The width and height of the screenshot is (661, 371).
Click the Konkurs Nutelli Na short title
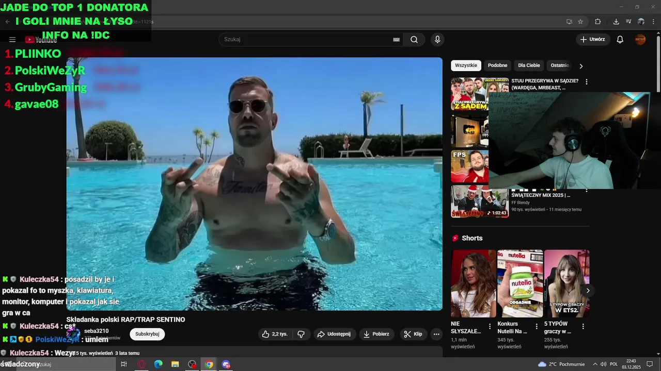(x=512, y=328)
